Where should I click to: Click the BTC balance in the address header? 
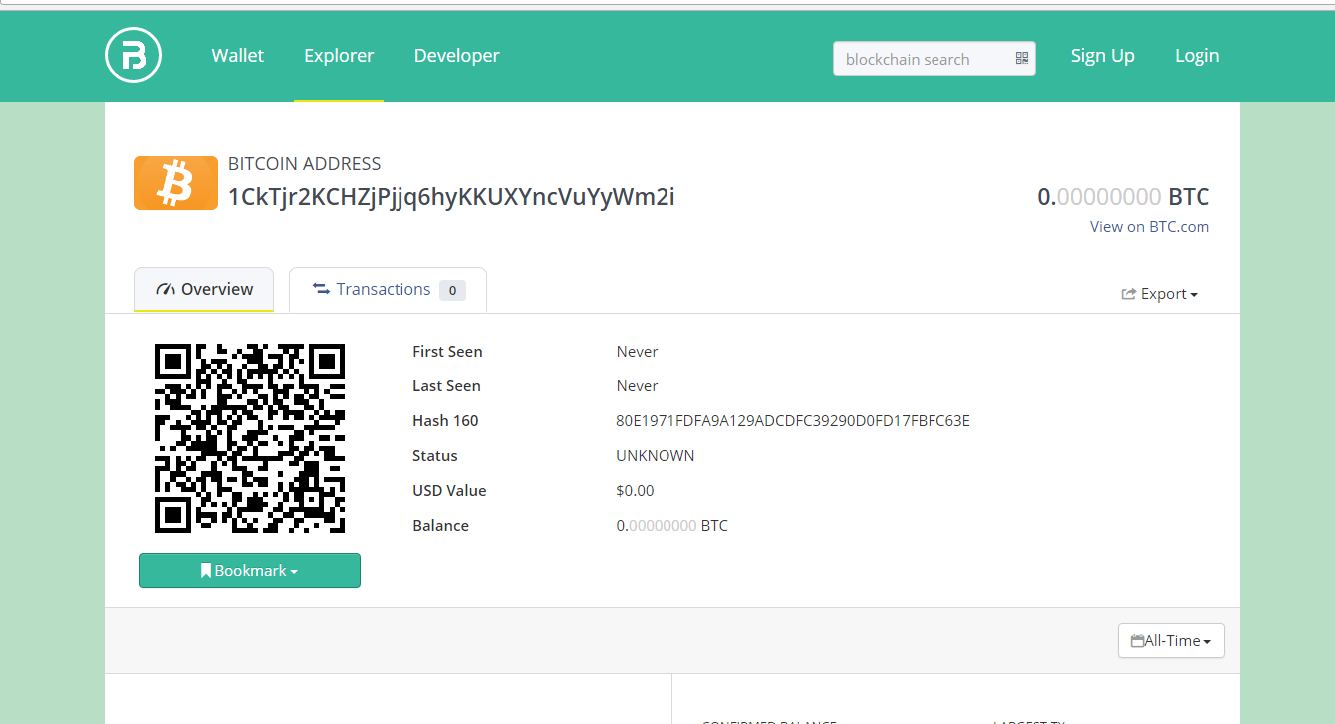coord(1123,197)
